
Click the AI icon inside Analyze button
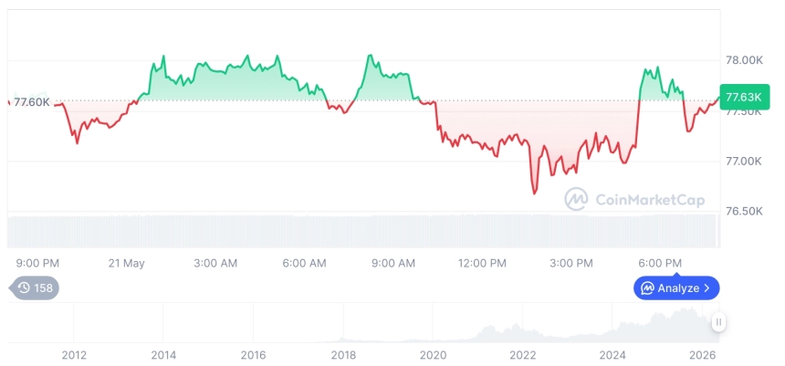pyautogui.click(x=648, y=288)
